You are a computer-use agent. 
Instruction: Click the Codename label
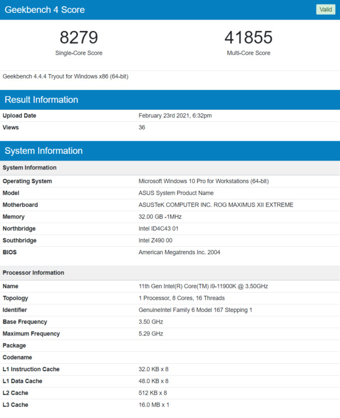(18, 358)
